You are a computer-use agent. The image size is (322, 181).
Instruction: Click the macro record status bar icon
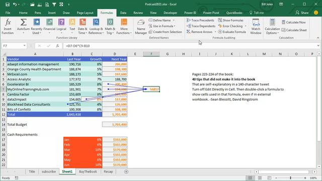click(17, 178)
